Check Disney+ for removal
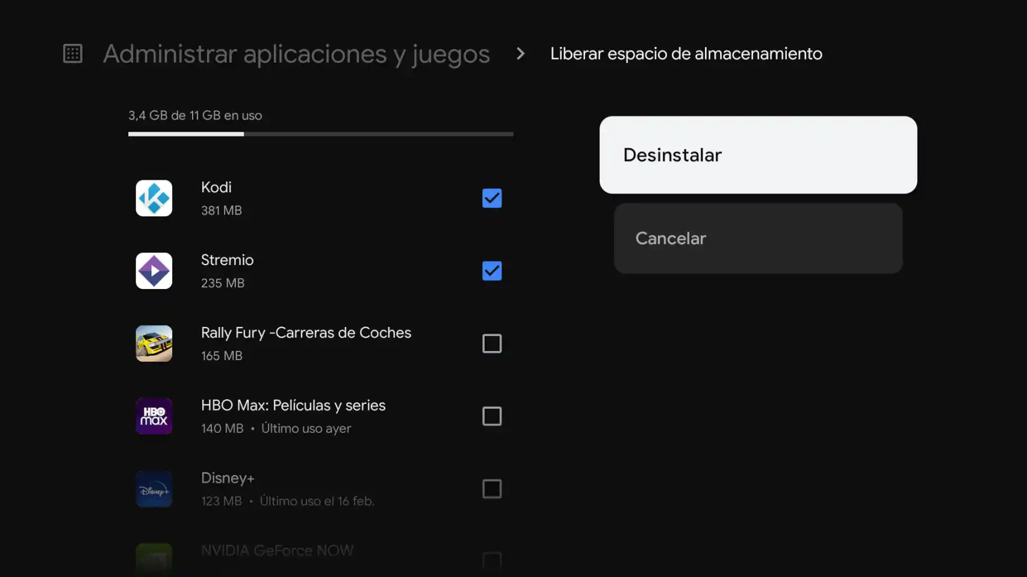This screenshot has width=1027, height=577. click(492, 489)
